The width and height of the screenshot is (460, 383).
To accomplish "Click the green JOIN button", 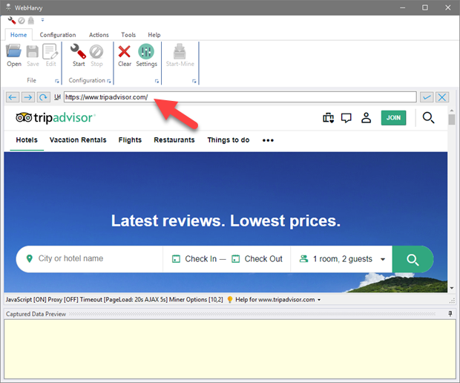I will [x=393, y=117].
